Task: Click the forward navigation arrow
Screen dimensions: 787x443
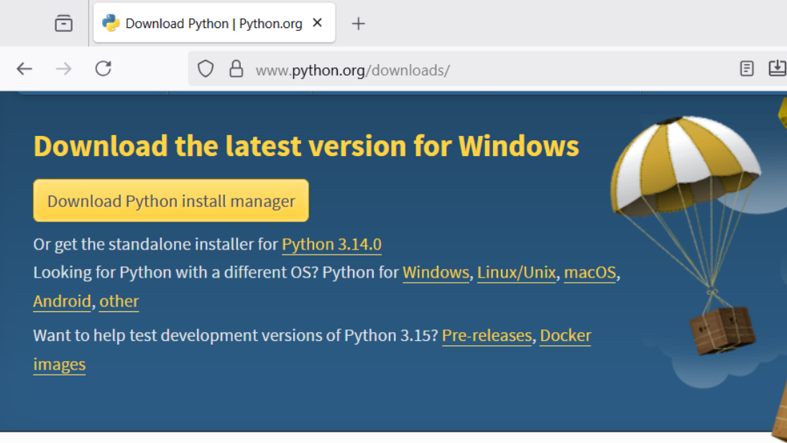Action: pos(64,69)
